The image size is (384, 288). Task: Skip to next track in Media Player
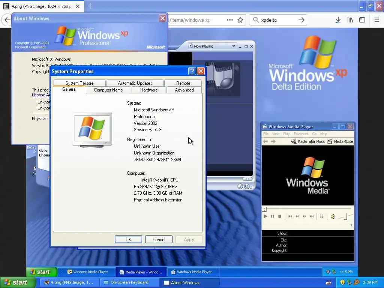click(x=312, y=216)
